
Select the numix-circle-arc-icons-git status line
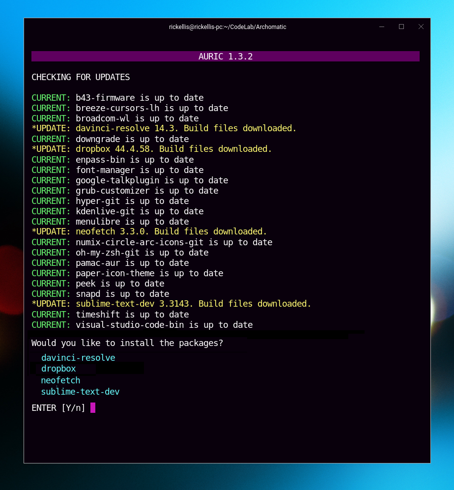(152, 242)
